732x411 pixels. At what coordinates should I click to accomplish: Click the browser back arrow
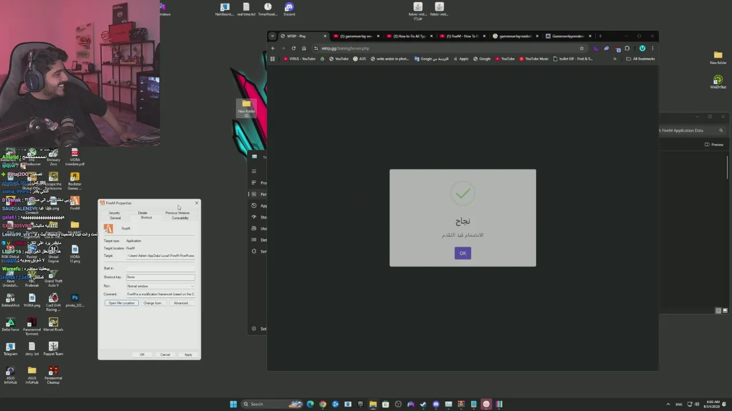(273, 49)
